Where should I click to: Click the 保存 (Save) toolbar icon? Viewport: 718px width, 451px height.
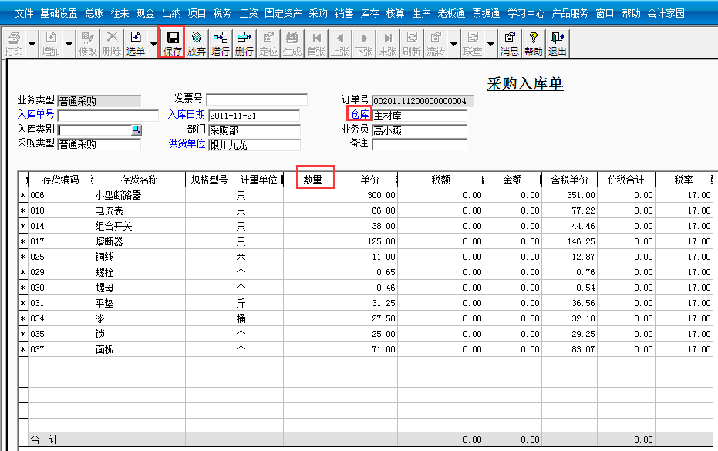coord(172,42)
